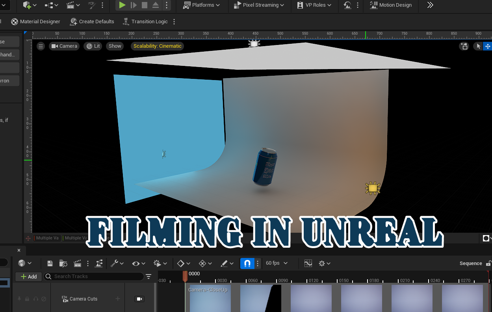Open the curve editor icon

coord(308,263)
